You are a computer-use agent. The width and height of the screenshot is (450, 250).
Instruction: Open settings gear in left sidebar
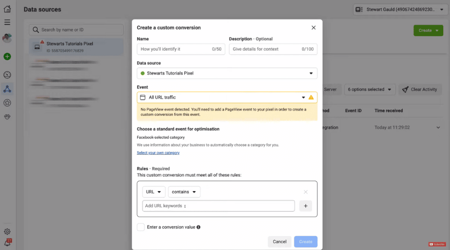[7, 232]
